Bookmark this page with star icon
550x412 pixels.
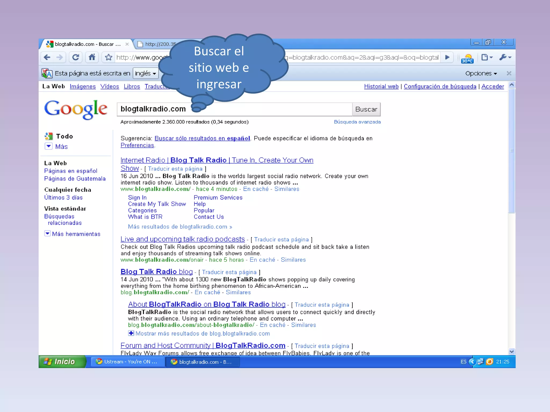108,57
